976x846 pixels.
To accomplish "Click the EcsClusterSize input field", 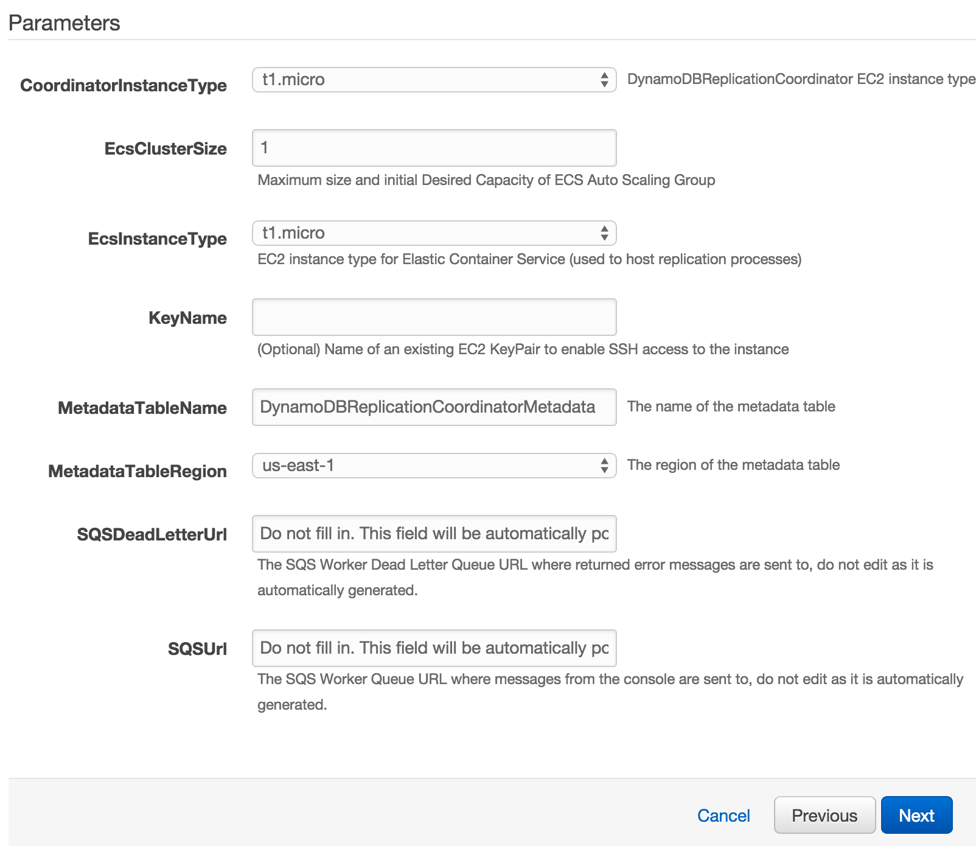I will point(433,148).
